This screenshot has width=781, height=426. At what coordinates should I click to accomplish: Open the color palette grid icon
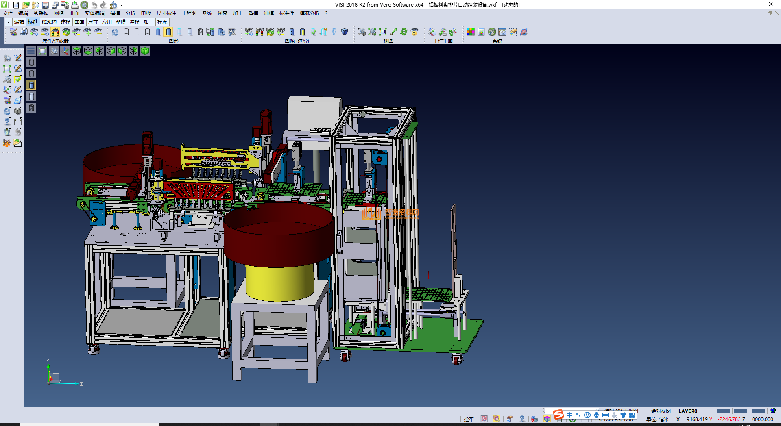pyautogui.click(x=471, y=32)
